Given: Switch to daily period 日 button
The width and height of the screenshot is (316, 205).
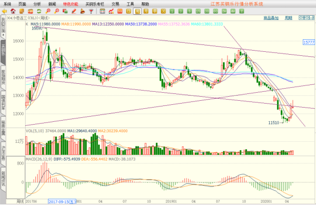Looking at the screenshot, I should point(128,11).
